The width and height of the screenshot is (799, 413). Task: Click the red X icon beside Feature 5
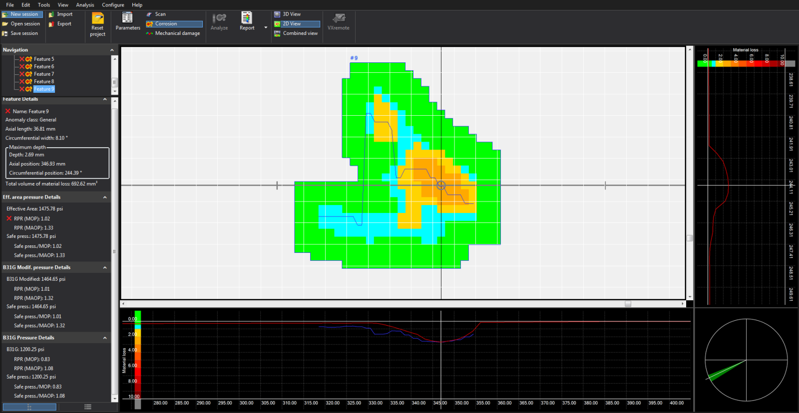point(22,59)
